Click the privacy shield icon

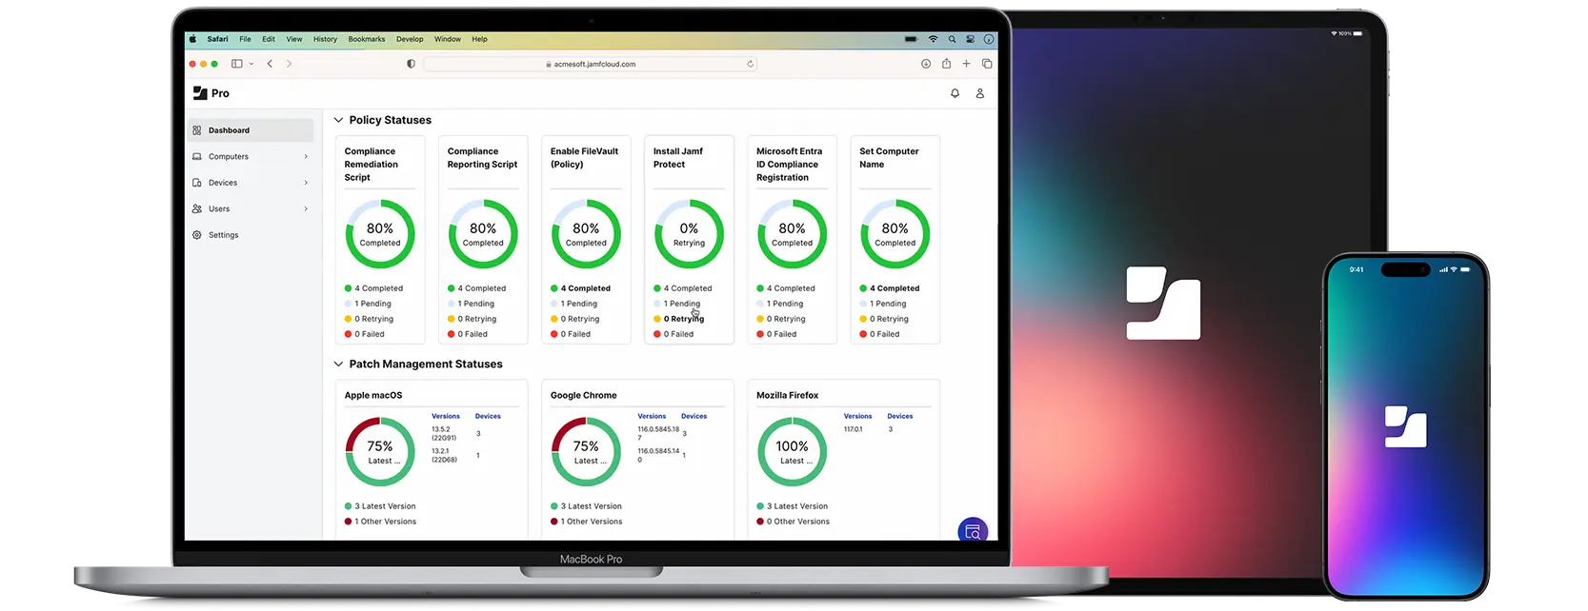pos(411,64)
